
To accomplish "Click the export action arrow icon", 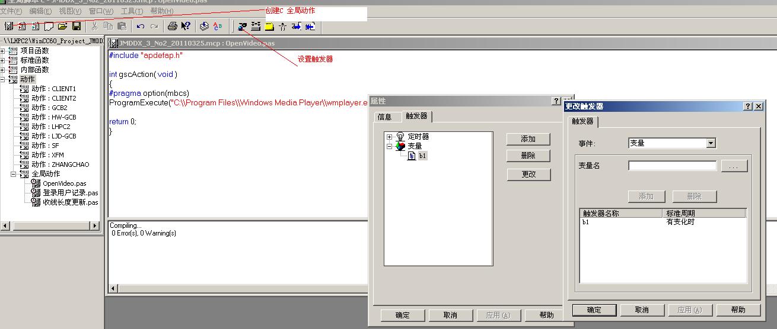I will [310, 26].
